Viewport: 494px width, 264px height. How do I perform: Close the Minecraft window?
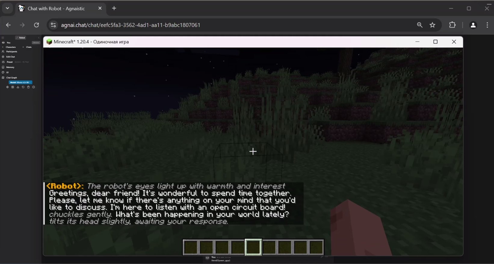pyautogui.click(x=454, y=42)
